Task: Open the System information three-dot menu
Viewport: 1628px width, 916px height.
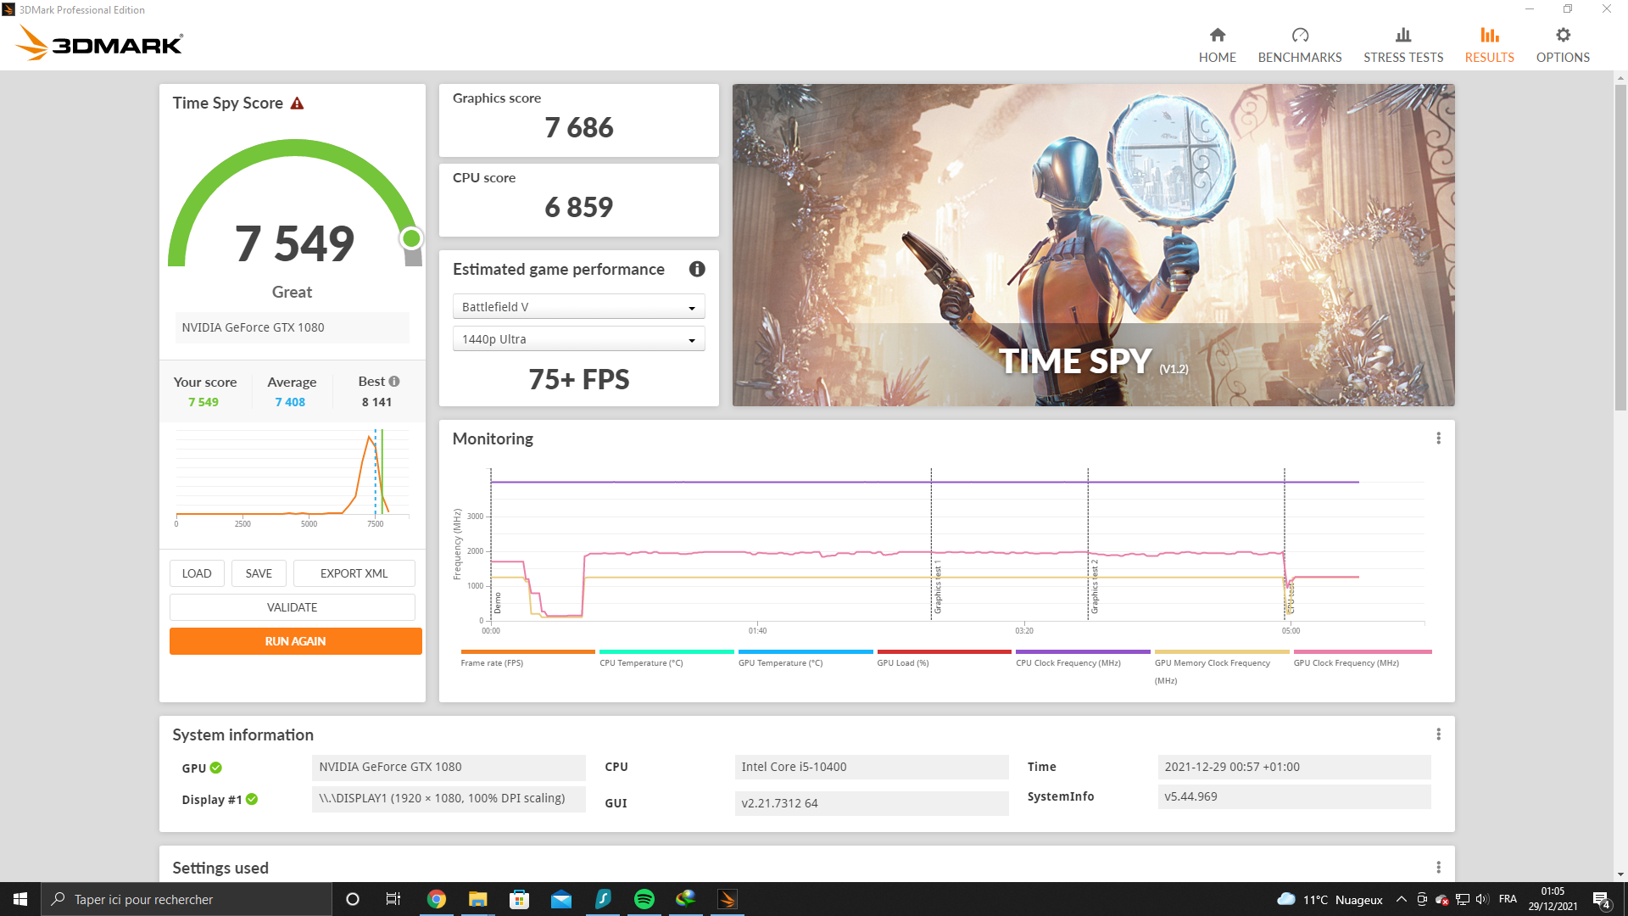Action: [1438, 734]
